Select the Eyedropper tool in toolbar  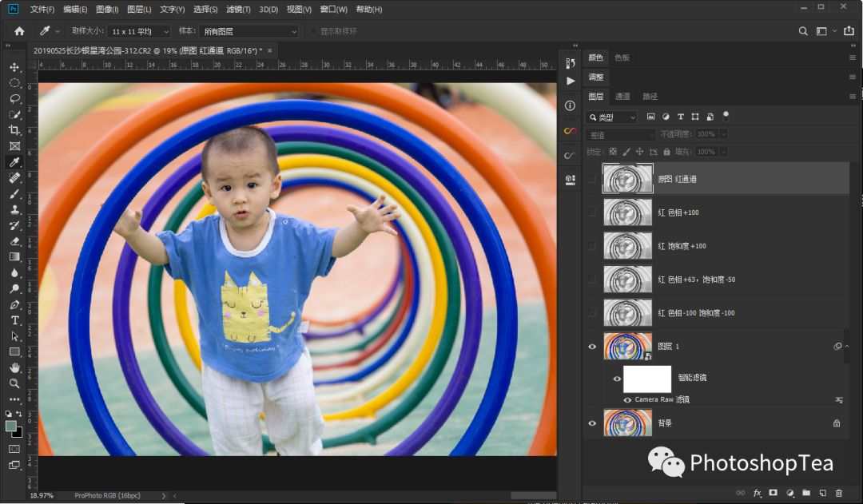coord(14,162)
